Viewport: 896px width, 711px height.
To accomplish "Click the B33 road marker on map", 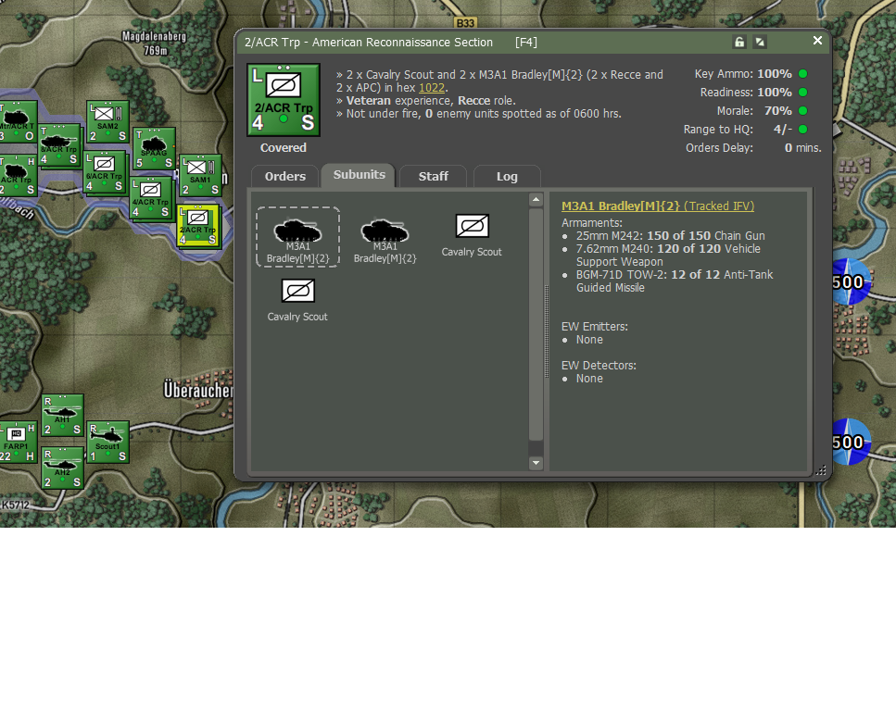I will (x=465, y=23).
